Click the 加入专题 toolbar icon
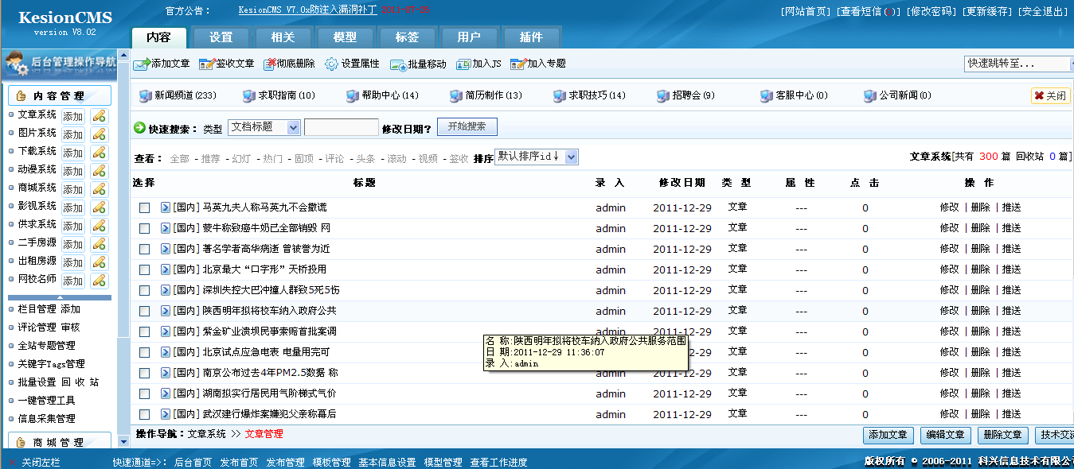The height and width of the screenshot is (469, 1074). coord(518,64)
